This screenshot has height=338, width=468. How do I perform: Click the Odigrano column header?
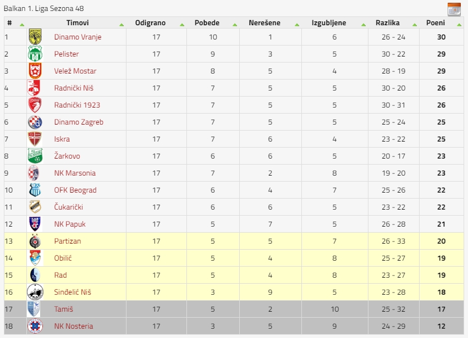pyautogui.click(x=150, y=22)
